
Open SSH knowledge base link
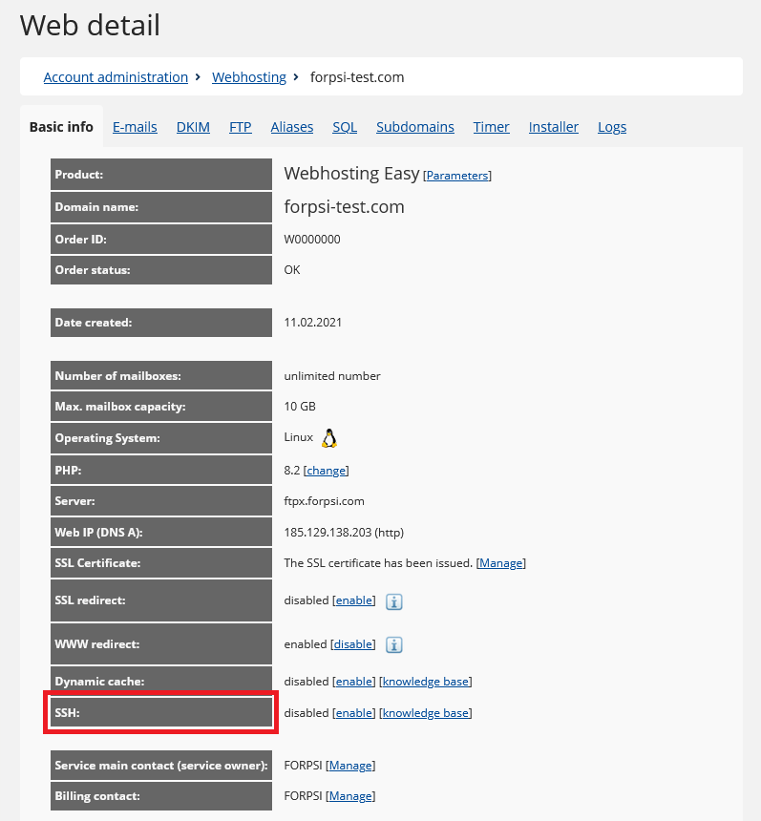tap(425, 712)
